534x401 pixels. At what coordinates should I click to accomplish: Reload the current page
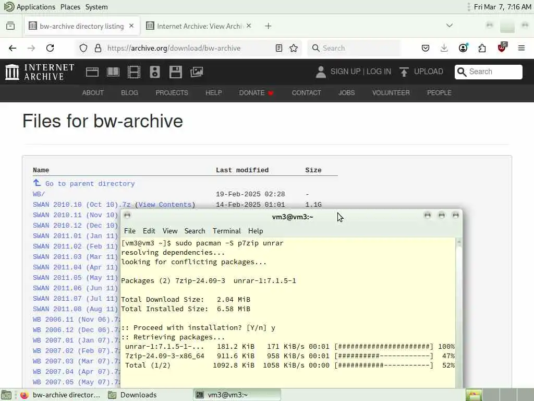pyautogui.click(x=50, y=48)
